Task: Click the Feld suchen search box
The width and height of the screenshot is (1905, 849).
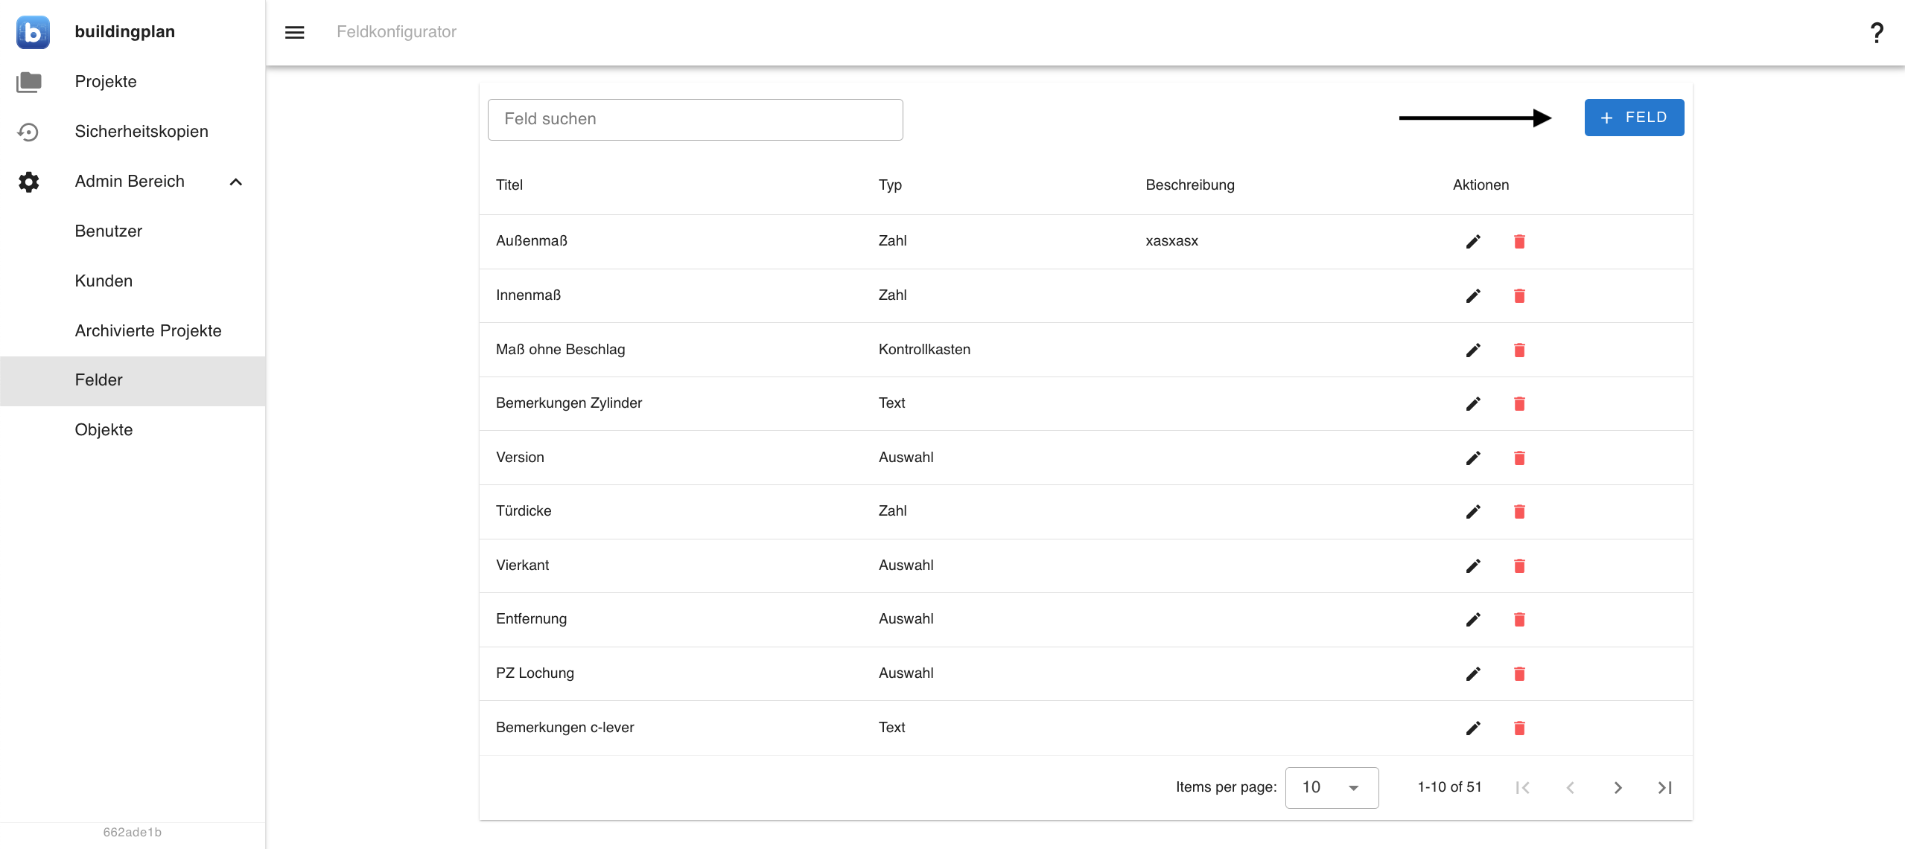Action: pos(694,119)
